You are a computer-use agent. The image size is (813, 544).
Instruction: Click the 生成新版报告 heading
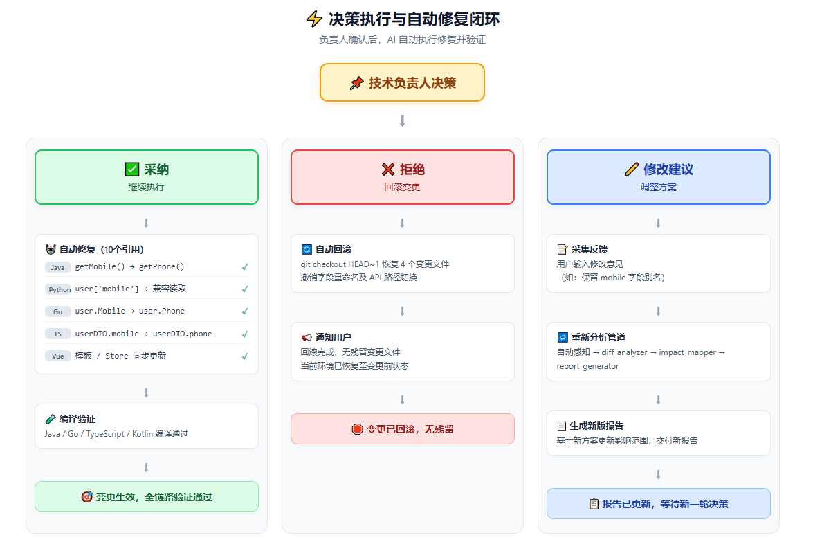(x=597, y=426)
